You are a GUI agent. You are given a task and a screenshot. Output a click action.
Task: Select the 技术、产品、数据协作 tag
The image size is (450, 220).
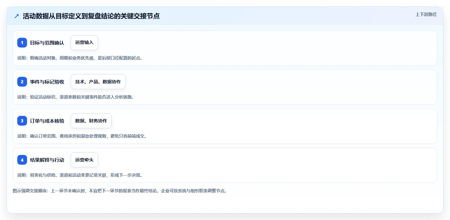tap(98, 82)
